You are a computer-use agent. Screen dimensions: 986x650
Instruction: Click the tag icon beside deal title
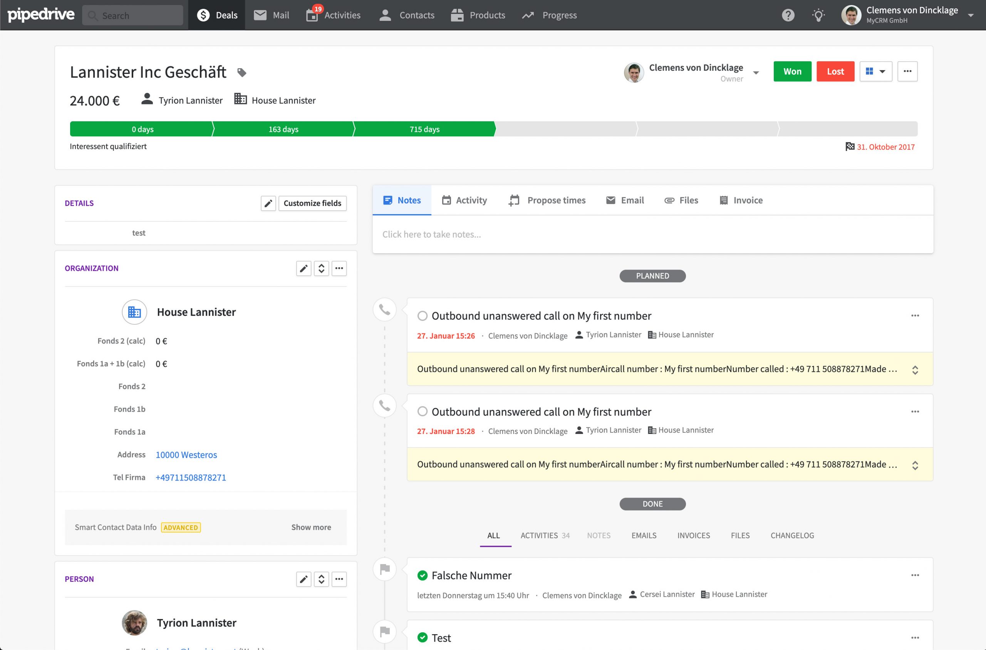tap(241, 72)
